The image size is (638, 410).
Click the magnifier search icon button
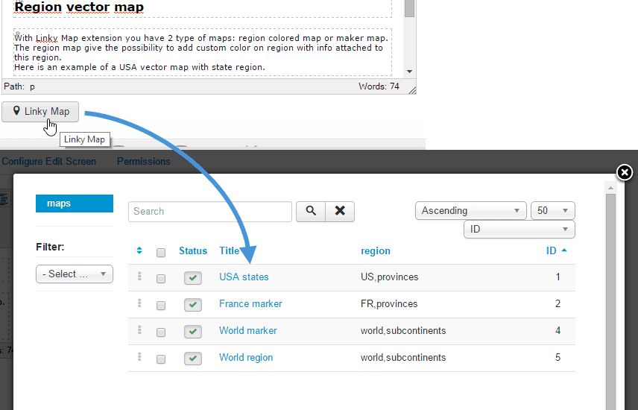311,211
